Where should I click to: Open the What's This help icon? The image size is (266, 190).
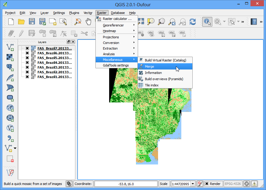254,22
